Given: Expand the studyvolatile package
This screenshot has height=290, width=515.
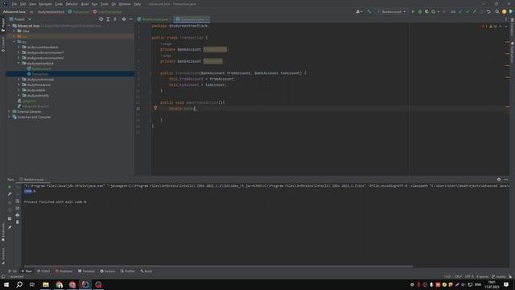Looking at the screenshot, I should pyautogui.click(x=19, y=90).
